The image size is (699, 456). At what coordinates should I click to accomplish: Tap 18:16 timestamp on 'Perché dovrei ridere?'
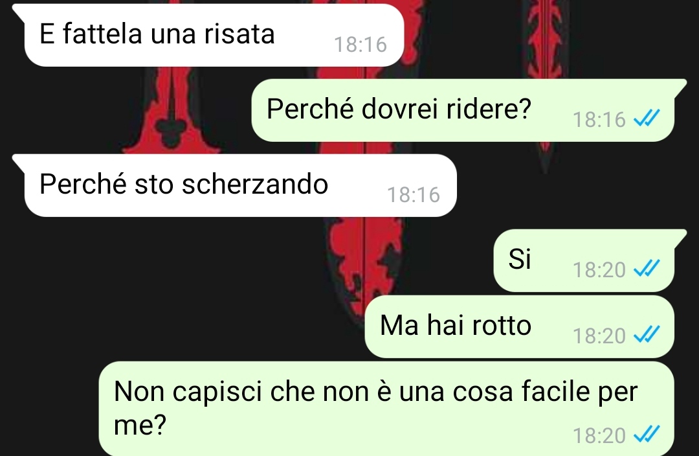[x=599, y=120]
